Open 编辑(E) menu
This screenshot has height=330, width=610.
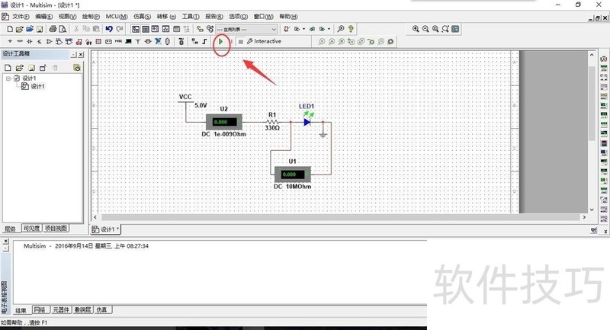[x=43, y=16]
